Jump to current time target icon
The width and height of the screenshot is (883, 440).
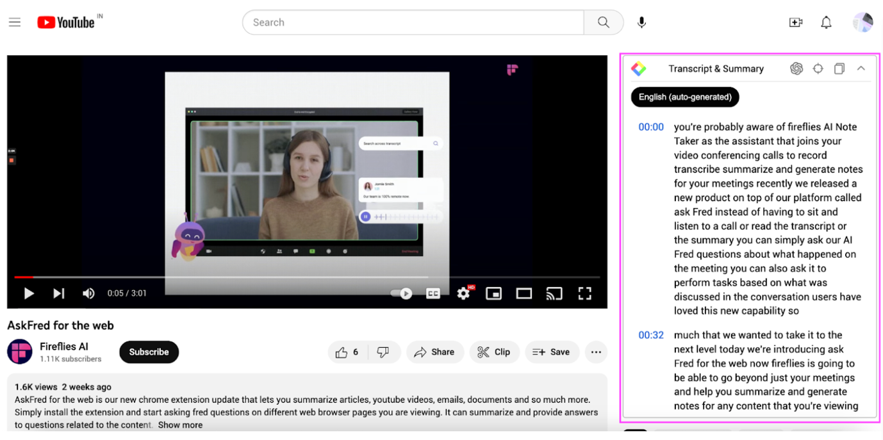pos(818,69)
